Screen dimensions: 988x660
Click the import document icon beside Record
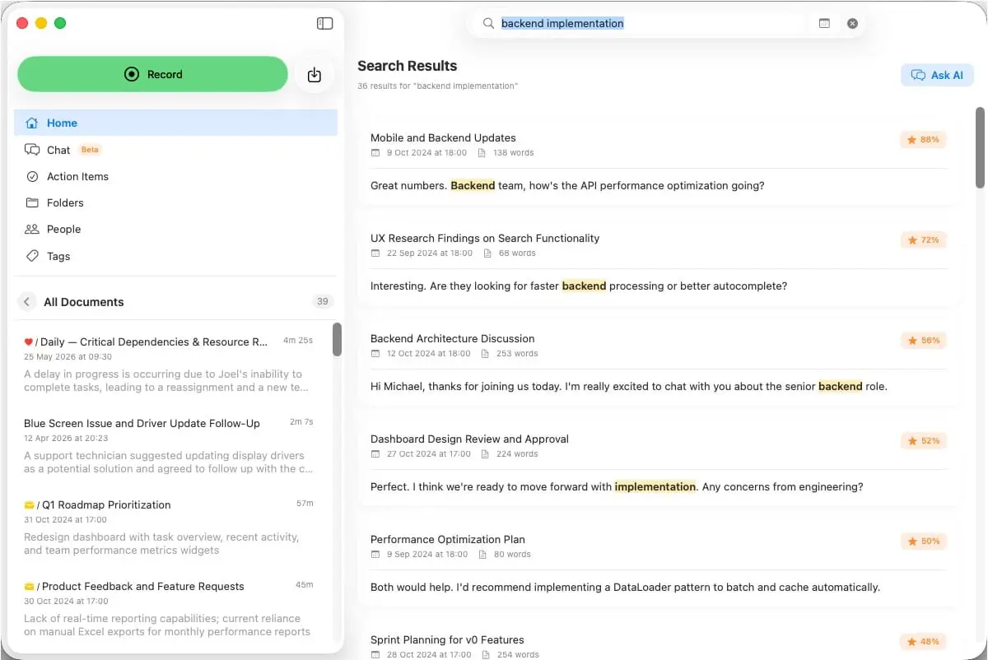click(314, 75)
